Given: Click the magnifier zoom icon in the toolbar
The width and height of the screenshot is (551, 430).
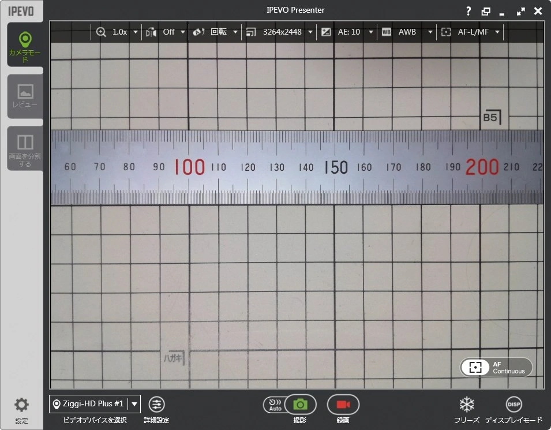Looking at the screenshot, I should click(101, 32).
